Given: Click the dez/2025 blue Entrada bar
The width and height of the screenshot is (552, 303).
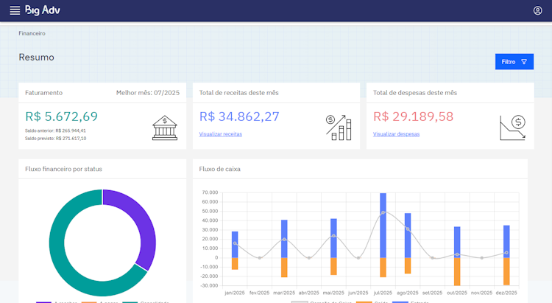Looking at the screenshot, I should tap(506, 241).
